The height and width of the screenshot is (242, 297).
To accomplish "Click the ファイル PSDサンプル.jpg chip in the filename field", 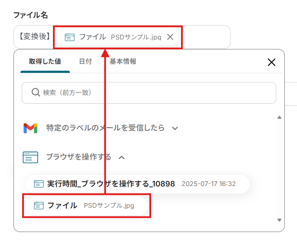I will [117, 37].
